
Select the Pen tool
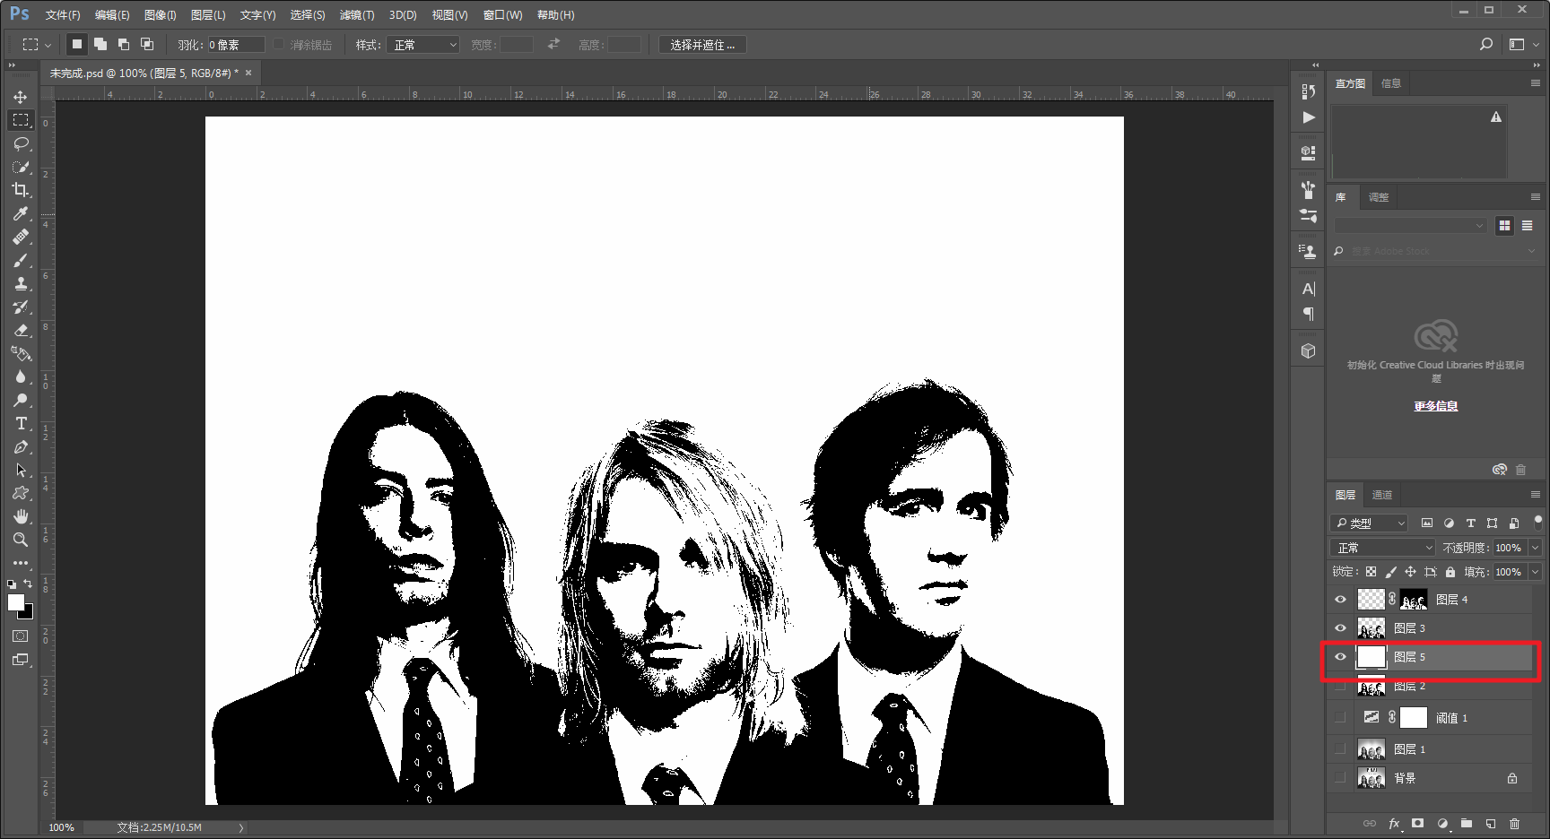tap(21, 446)
